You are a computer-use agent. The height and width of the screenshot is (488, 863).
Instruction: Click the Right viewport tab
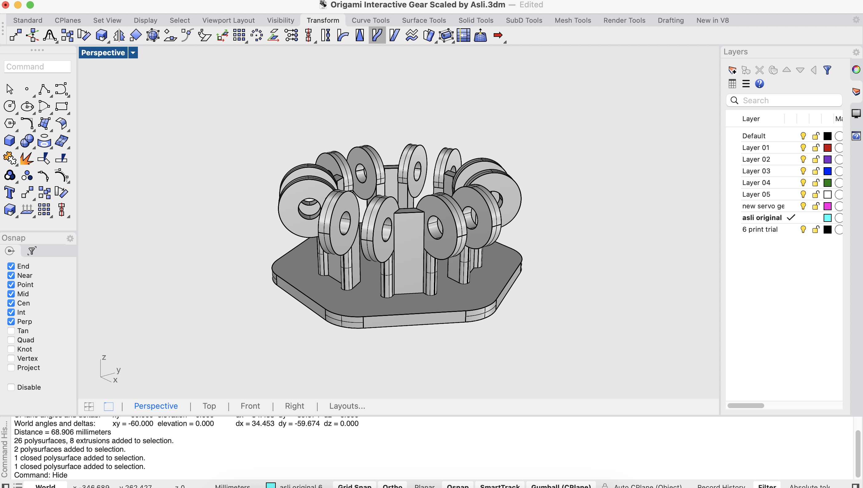[x=294, y=406]
